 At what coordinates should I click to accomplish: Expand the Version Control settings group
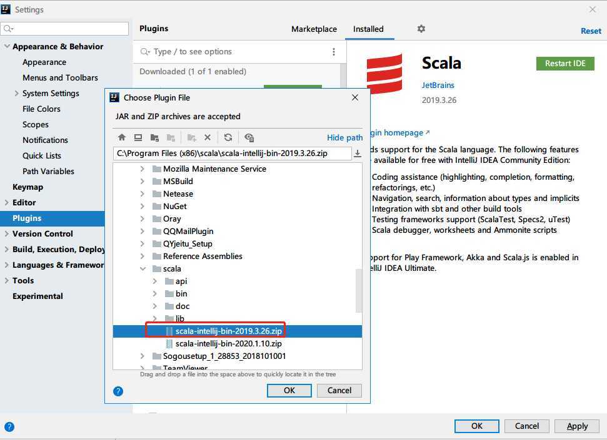(7, 233)
